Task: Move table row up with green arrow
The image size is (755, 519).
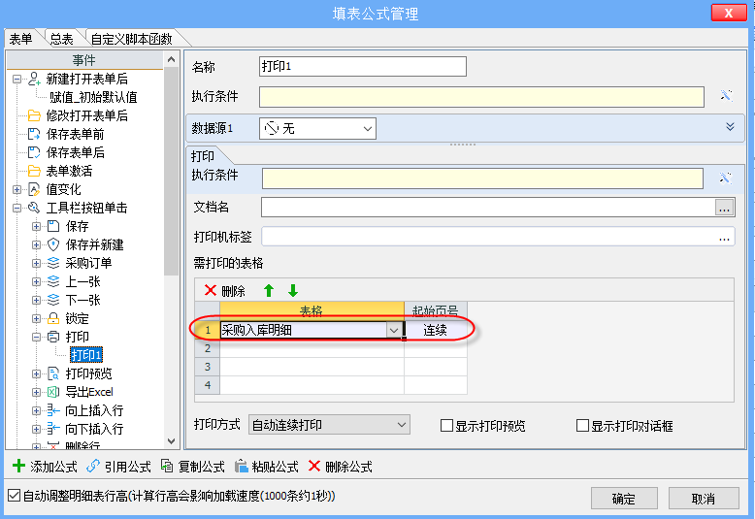Action: click(x=269, y=290)
